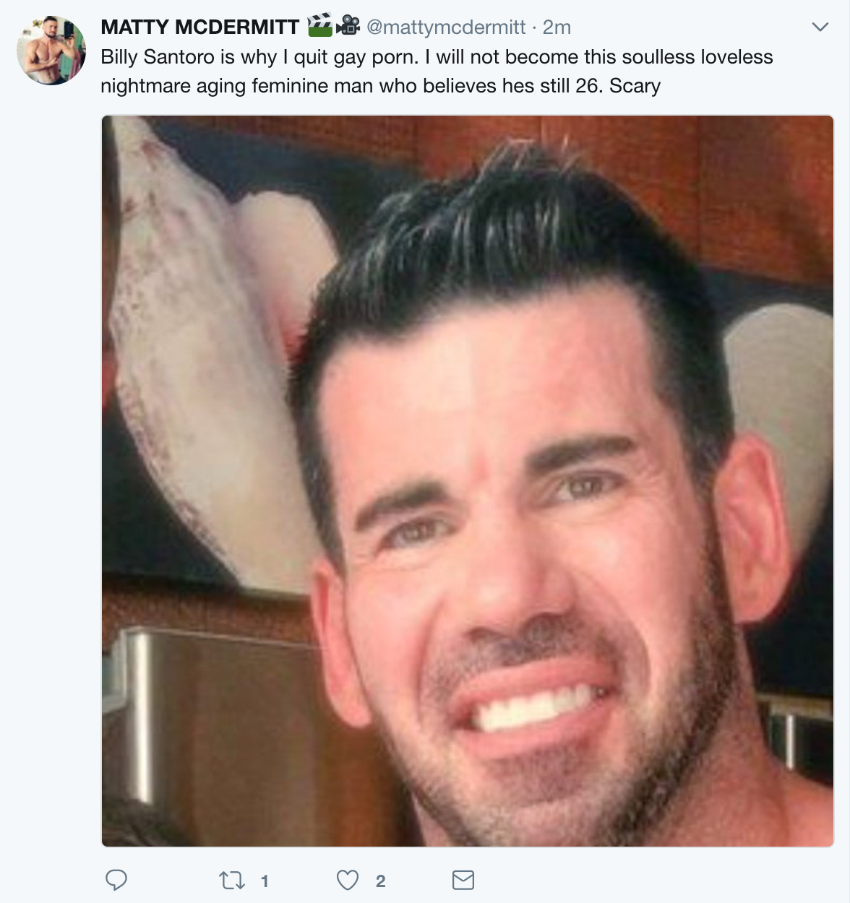
Task: Click the dot separator before the 2m timestamp
Action: 534,27
